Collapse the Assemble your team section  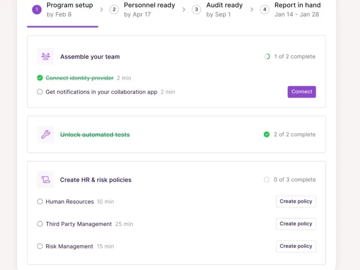pyautogui.click(x=90, y=57)
